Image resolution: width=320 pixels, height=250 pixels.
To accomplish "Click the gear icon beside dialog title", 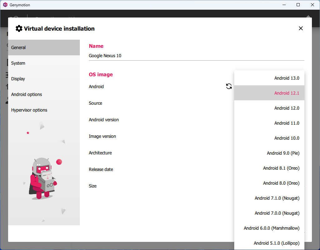I will 19,28.
